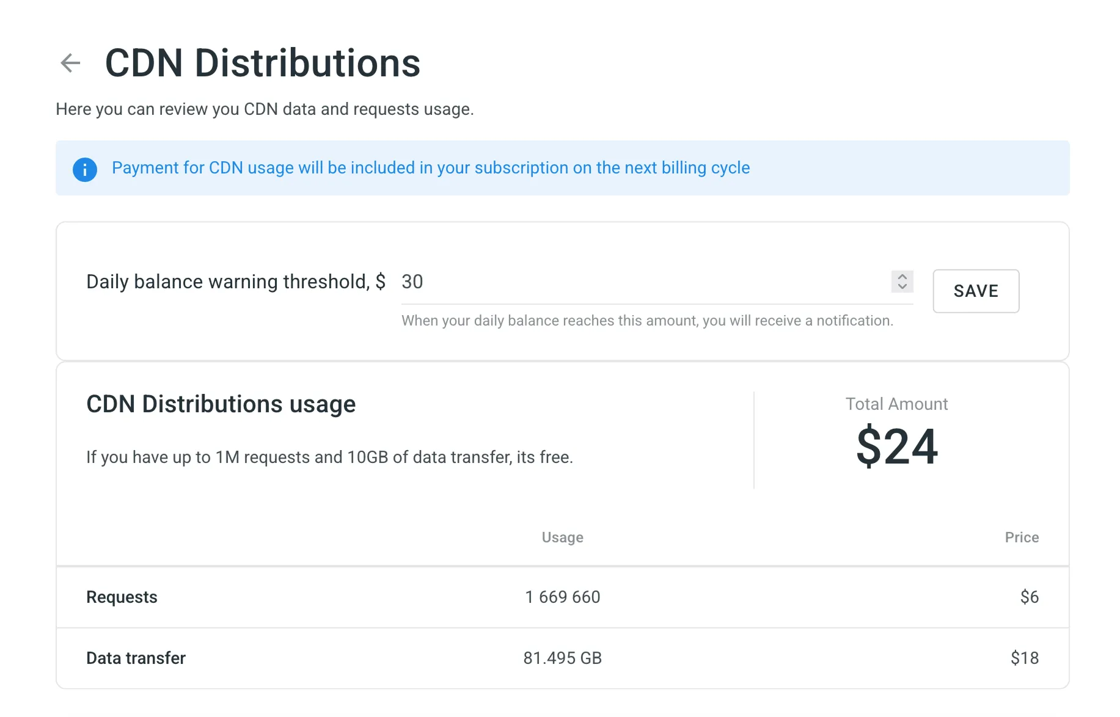
Task: Click the 81.495 GB data transfer value
Action: point(562,658)
